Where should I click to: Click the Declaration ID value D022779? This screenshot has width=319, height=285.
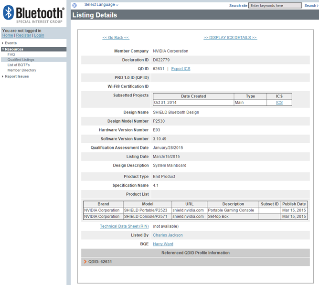point(161,60)
